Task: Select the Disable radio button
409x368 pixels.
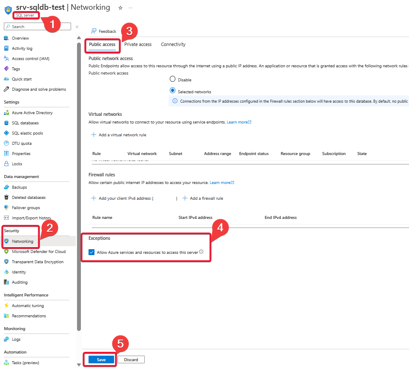Action: click(172, 79)
